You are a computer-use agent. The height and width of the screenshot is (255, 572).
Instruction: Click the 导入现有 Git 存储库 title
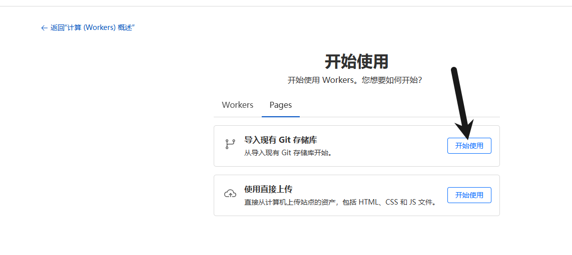pos(280,140)
